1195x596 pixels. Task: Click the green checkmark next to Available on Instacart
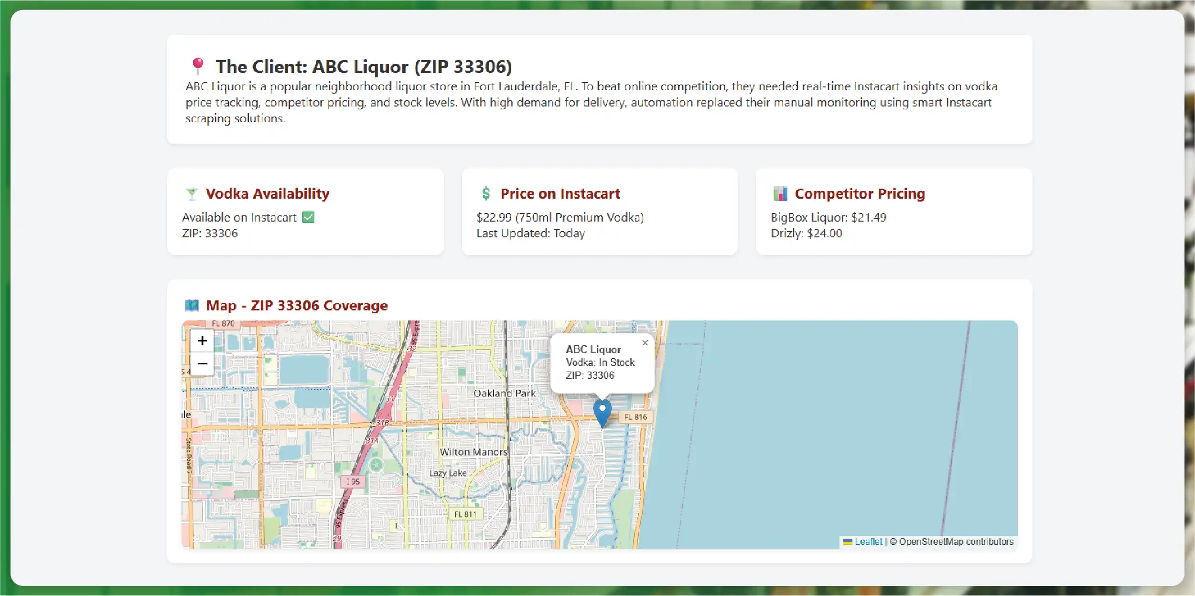pyautogui.click(x=308, y=217)
